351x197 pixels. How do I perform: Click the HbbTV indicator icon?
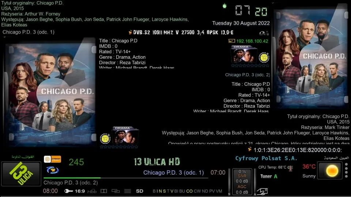(x=92, y=191)
